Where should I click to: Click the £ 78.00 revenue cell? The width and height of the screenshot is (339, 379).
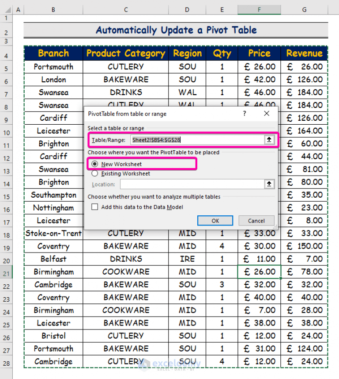pos(304,272)
